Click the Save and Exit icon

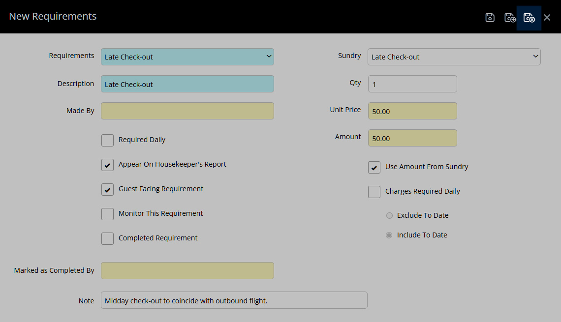point(529,18)
